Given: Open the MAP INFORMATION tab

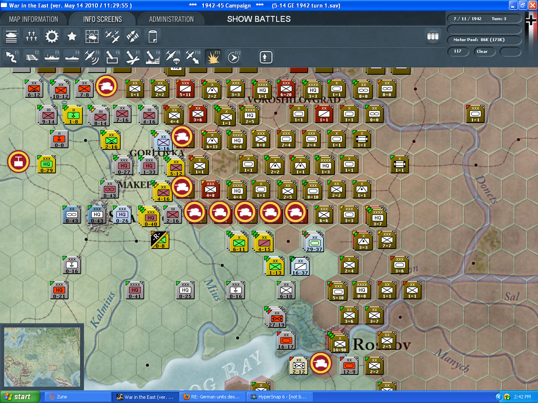Looking at the screenshot, I should pyautogui.click(x=34, y=19).
